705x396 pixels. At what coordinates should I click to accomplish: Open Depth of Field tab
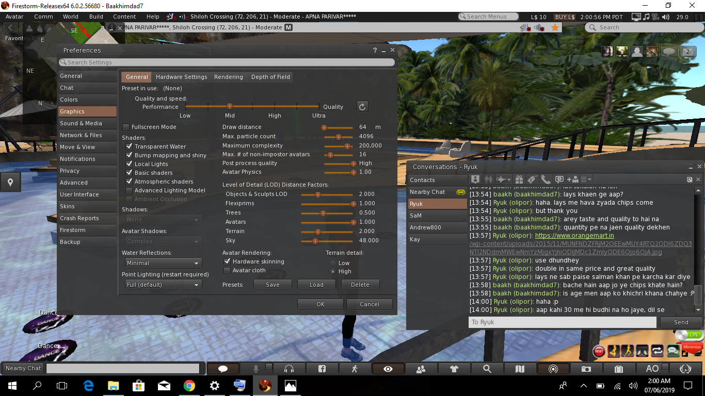point(270,77)
